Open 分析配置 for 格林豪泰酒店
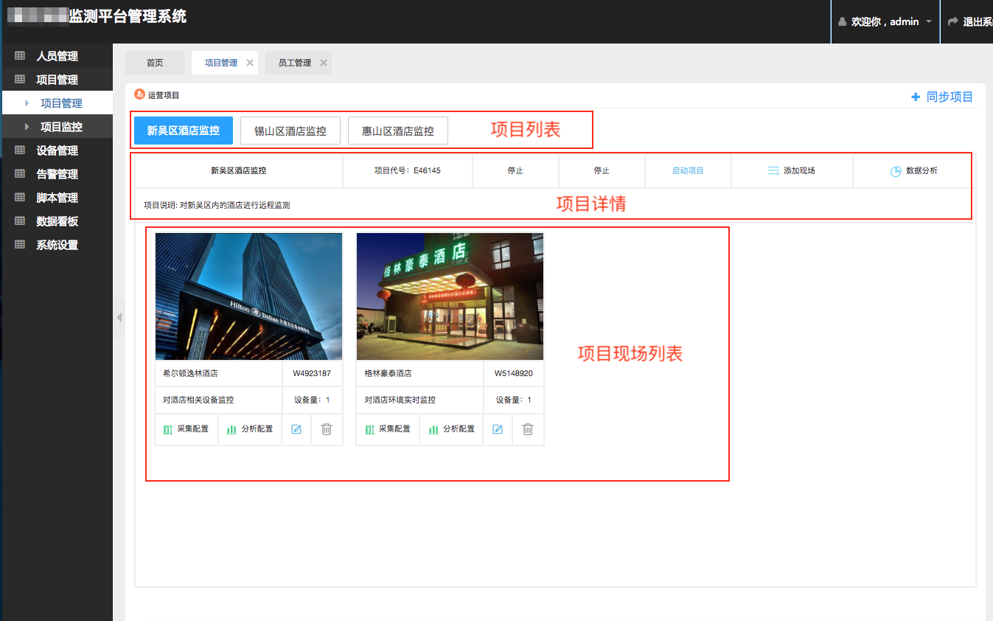993x621 pixels. (x=451, y=429)
